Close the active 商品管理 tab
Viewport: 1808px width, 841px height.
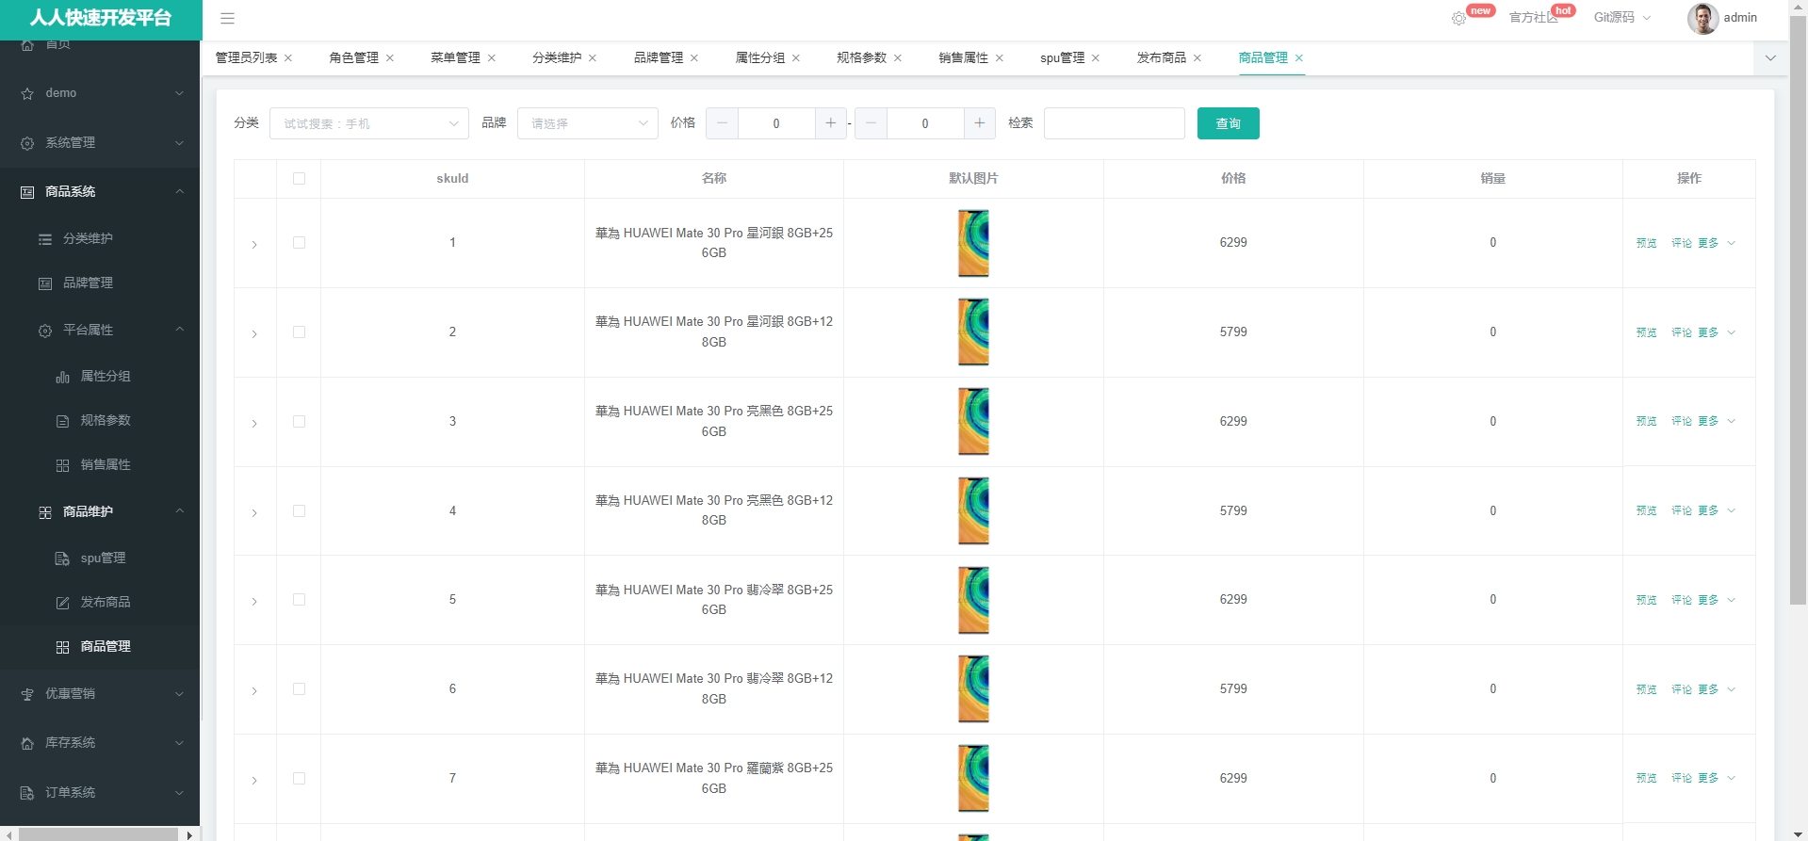(x=1299, y=58)
